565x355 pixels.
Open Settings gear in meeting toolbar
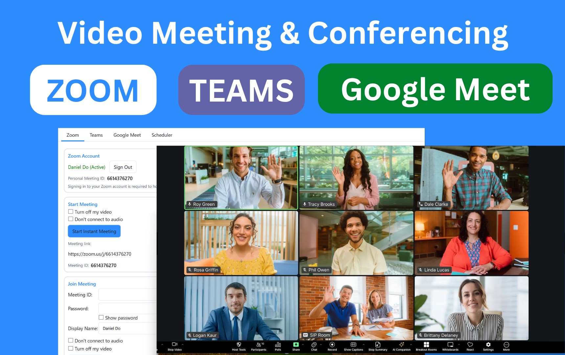488,344
